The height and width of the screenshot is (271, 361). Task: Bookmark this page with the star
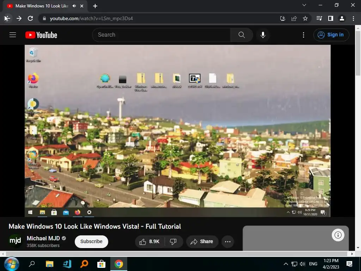305,18
